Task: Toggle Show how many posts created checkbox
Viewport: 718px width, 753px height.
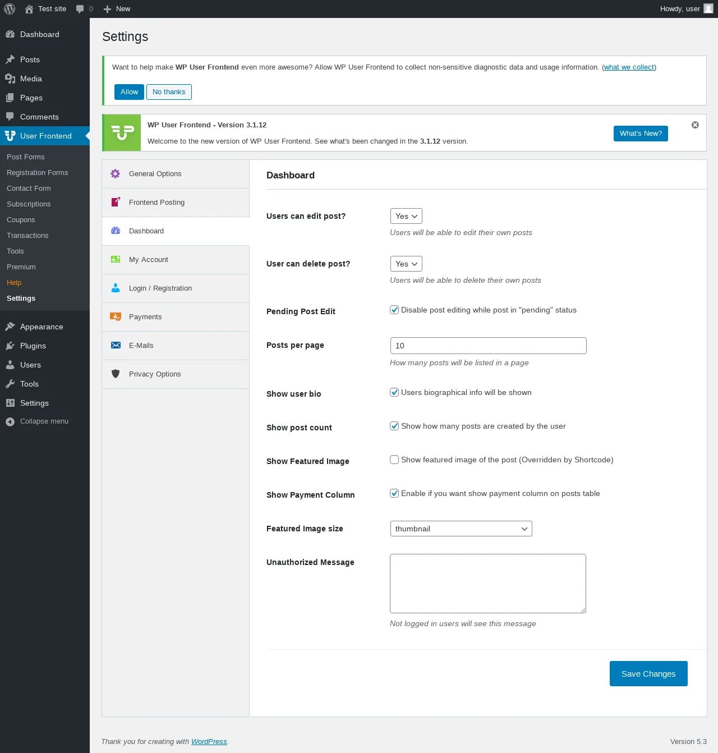Action: pos(394,426)
